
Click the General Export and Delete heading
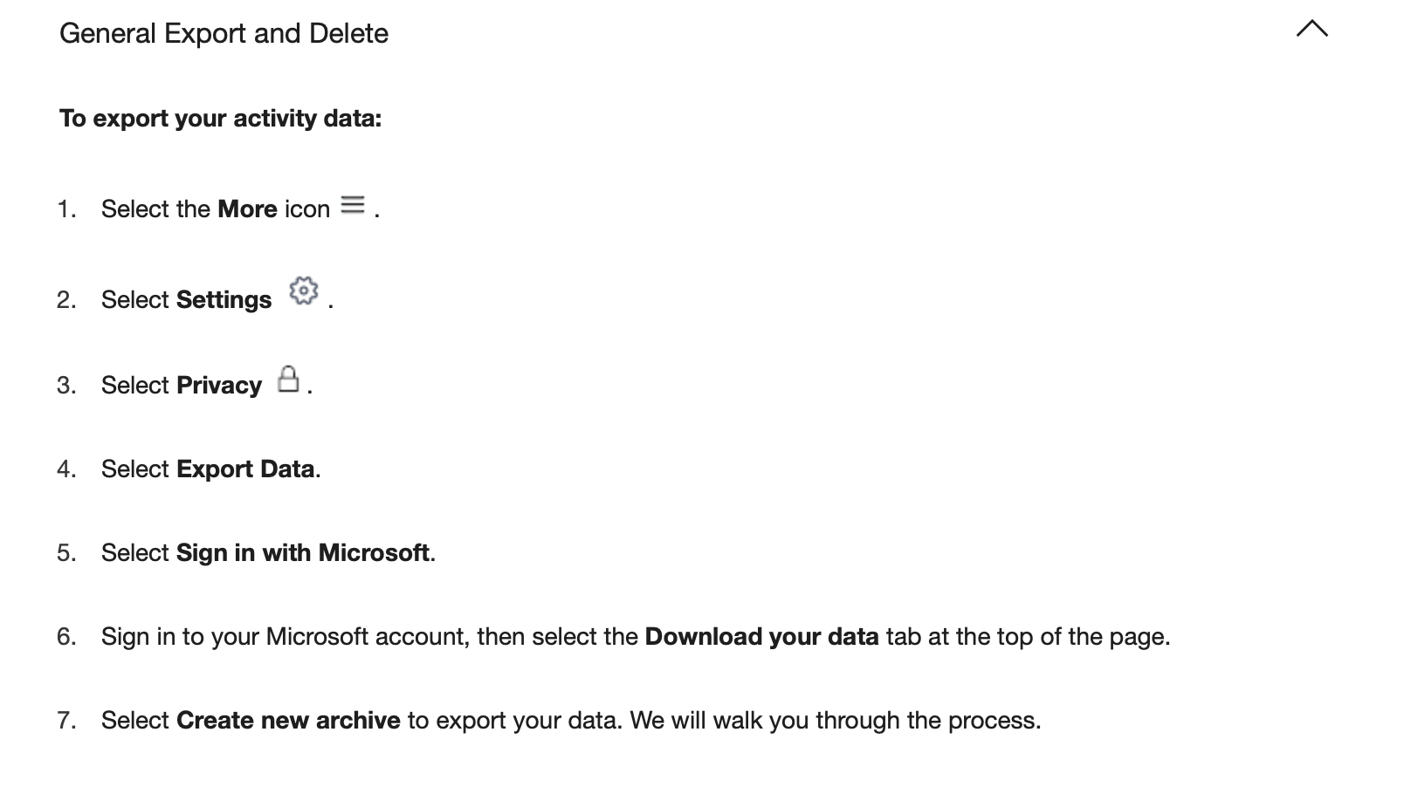tap(224, 33)
